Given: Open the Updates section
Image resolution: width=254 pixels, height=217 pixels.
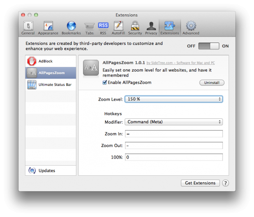Looking at the screenshot, I should click(50, 170).
